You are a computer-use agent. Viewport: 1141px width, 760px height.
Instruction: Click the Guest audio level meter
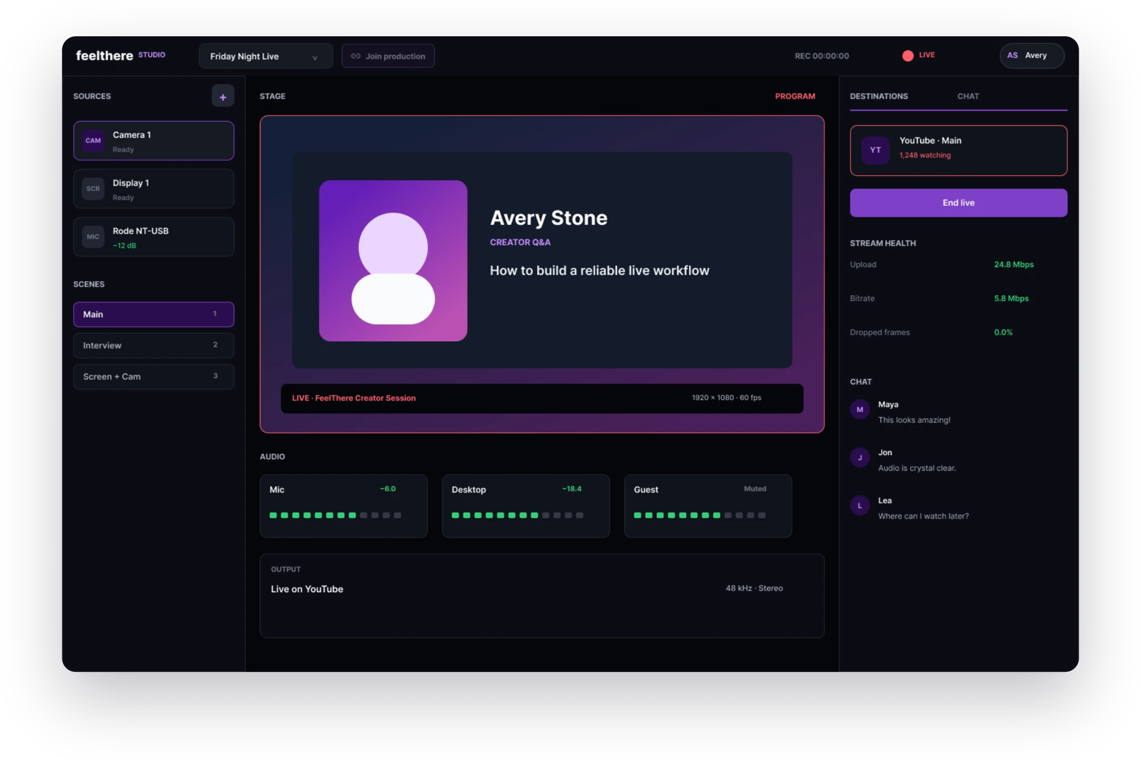tap(700, 515)
